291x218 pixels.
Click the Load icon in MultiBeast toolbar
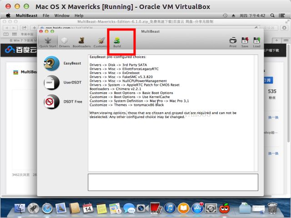click(x=256, y=42)
